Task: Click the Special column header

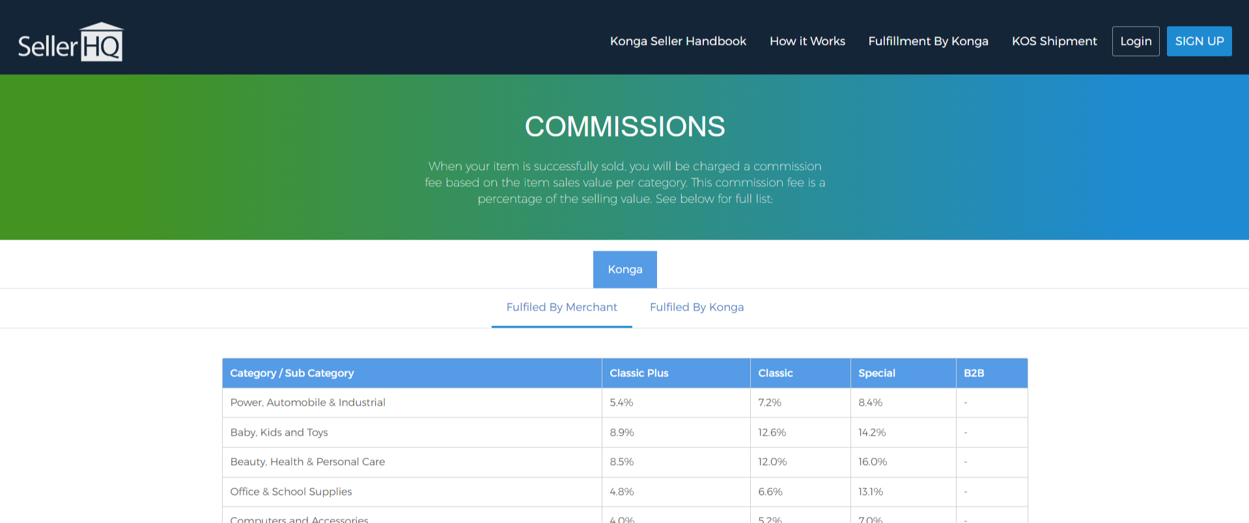Action: click(x=877, y=373)
